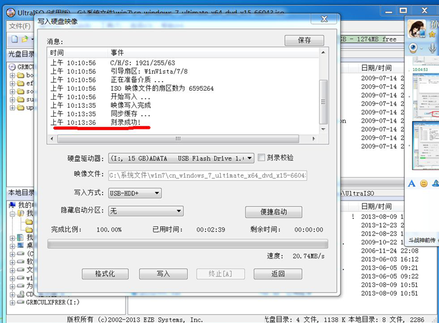Click the 日期/时间 header in local file list
This screenshot has height=323, width=439.
[x=376, y=206]
